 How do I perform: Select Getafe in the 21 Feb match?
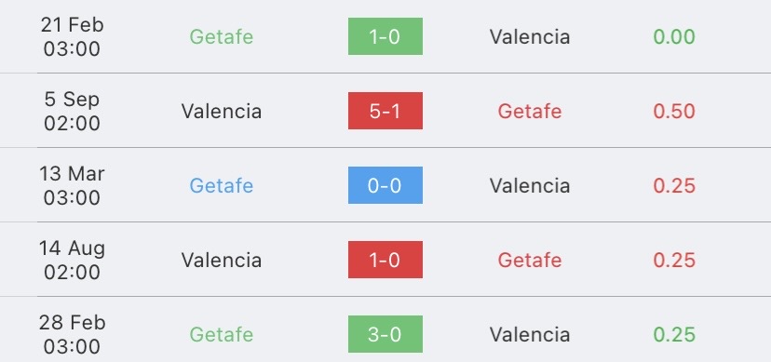coord(222,37)
